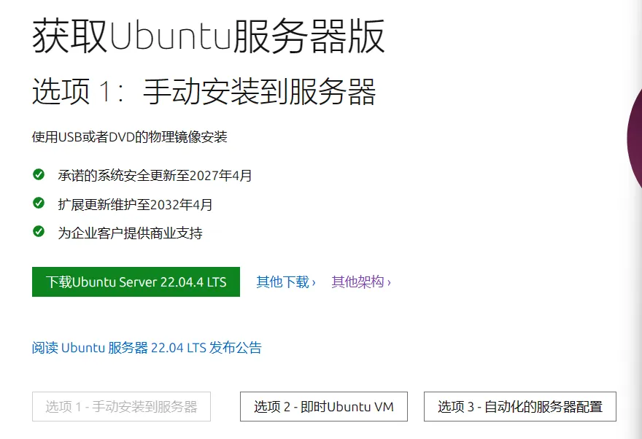642x439 pixels.
Task: Click the 获取Ubuntu服务器版 page title
Action: point(209,36)
